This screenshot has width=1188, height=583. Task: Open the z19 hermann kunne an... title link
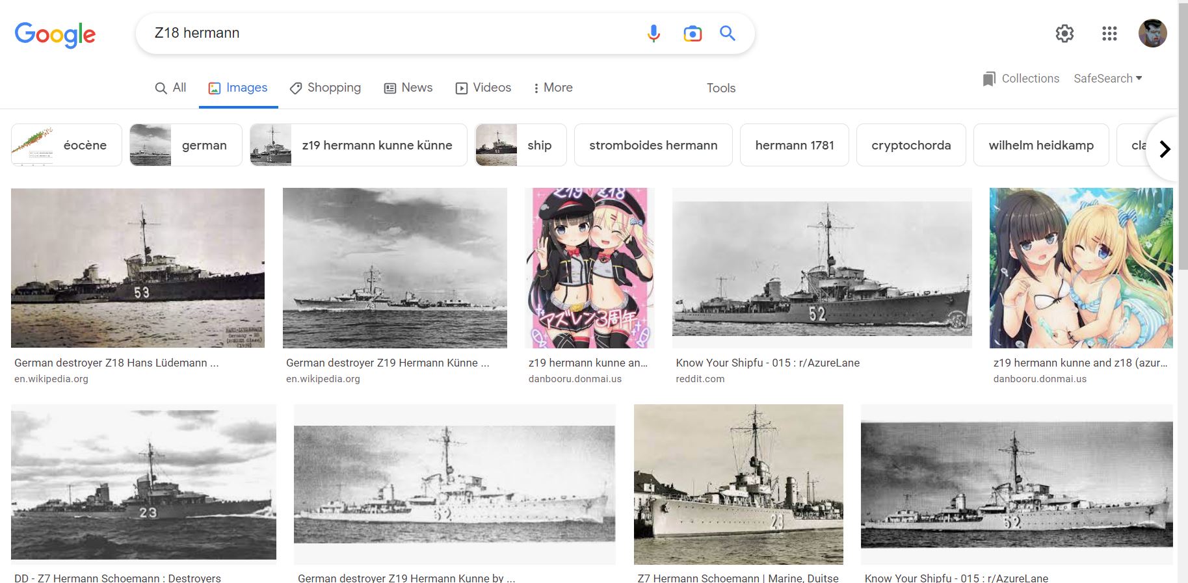(x=588, y=363)
